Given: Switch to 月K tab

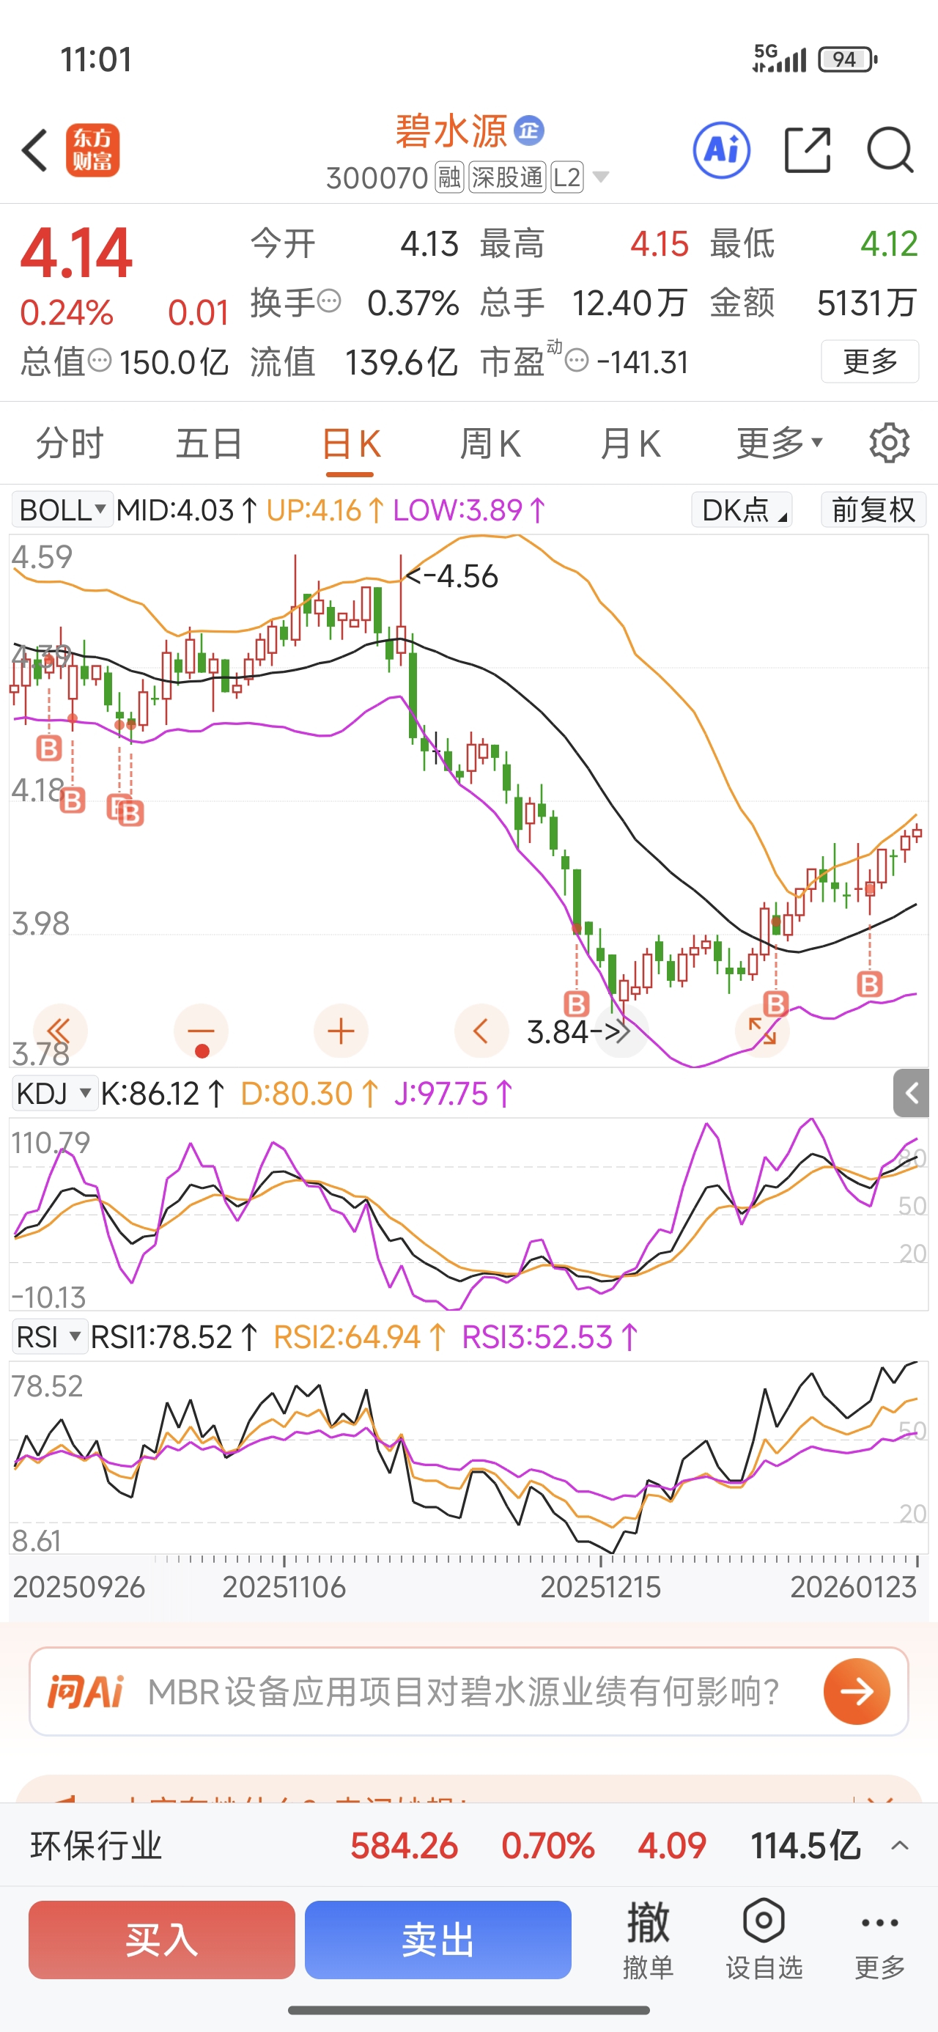Looking at the screenshot, I should point(630,443).
